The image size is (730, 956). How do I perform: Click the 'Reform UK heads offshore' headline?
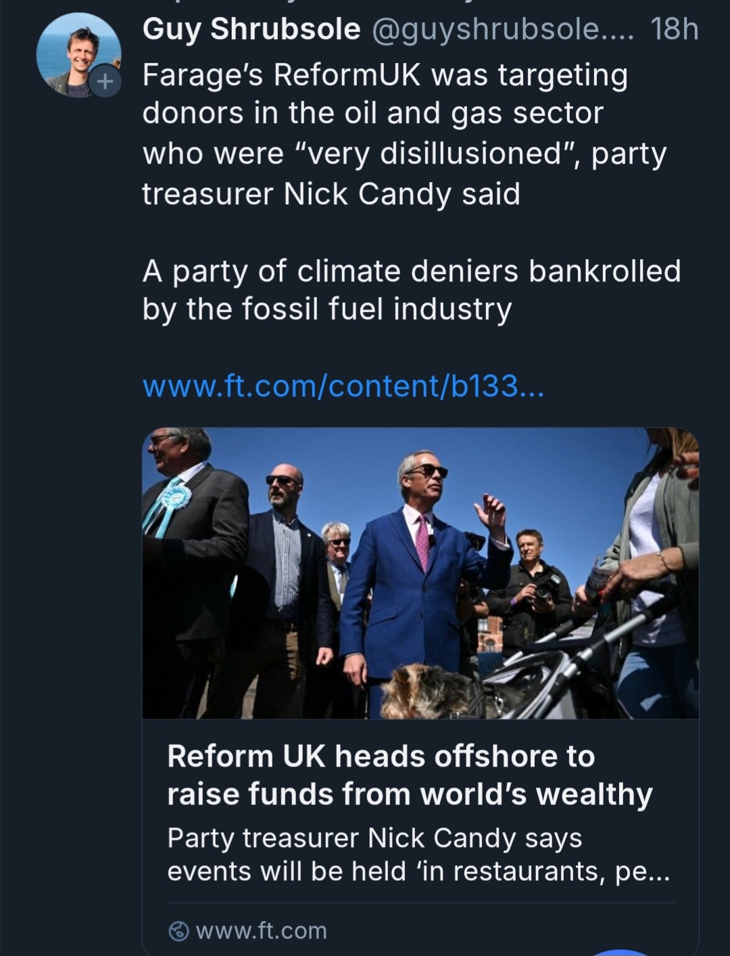tap(381, 756)
